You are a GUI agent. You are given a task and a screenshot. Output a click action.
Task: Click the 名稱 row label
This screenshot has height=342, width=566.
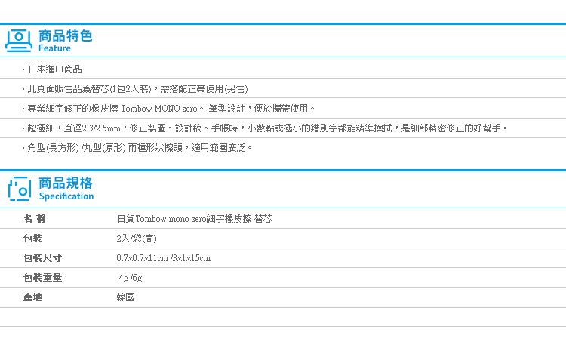34,218
